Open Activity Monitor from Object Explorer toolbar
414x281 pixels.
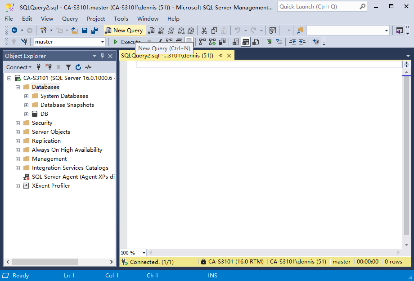click(88, 67)
